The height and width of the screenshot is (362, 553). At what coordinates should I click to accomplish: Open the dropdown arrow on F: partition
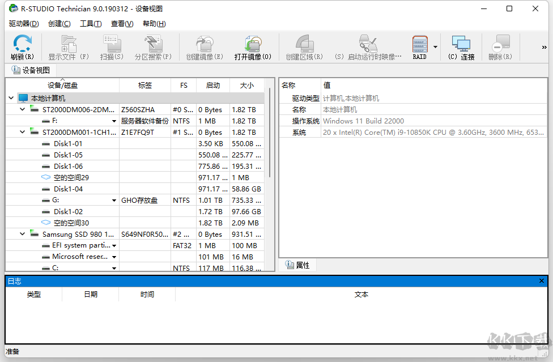click(113, 121)
